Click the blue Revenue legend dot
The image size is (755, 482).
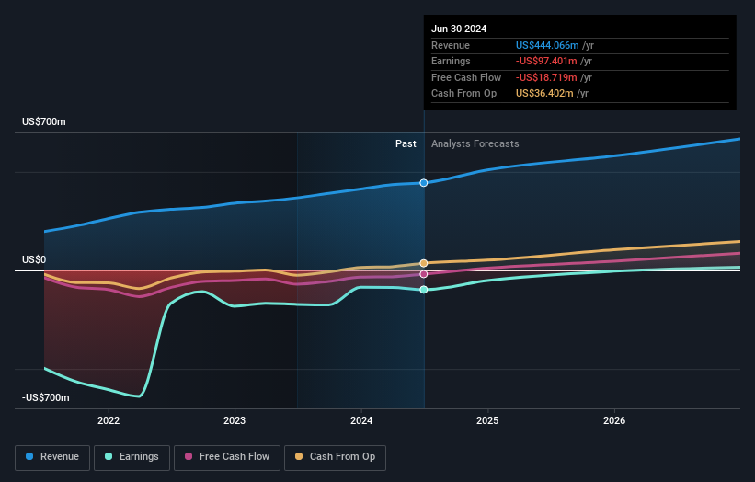[29, 456]
